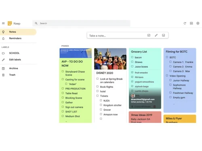Viewport: 202px width, 151px height.
Task: Click the SCHOOL label tag icon
Action: coord(3,53)
